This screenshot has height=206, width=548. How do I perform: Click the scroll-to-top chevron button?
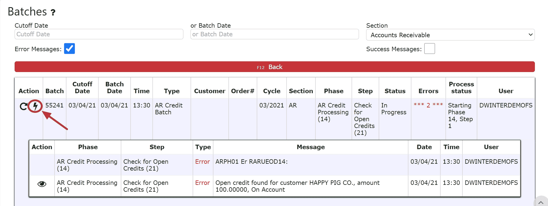(541, 202)
